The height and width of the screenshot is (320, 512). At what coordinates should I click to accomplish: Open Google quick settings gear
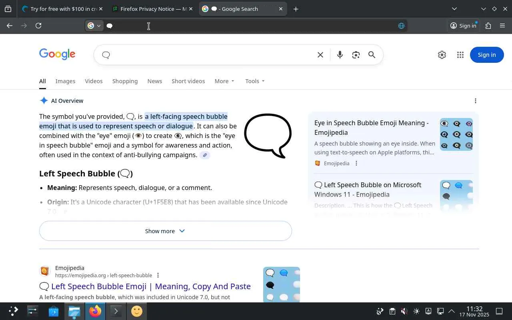(x=442, y=55)
